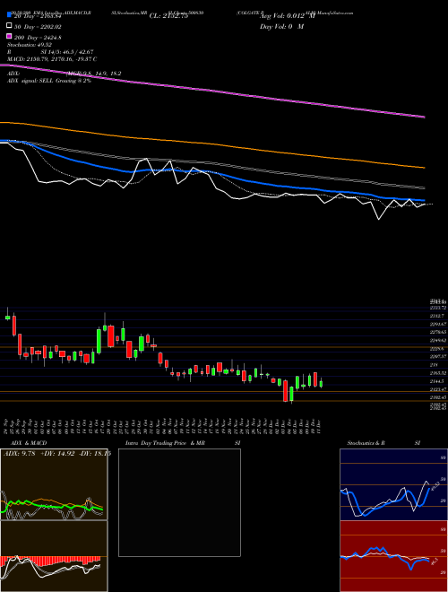
Task: Click the 2165.52 price axis label
Action: 438,373
